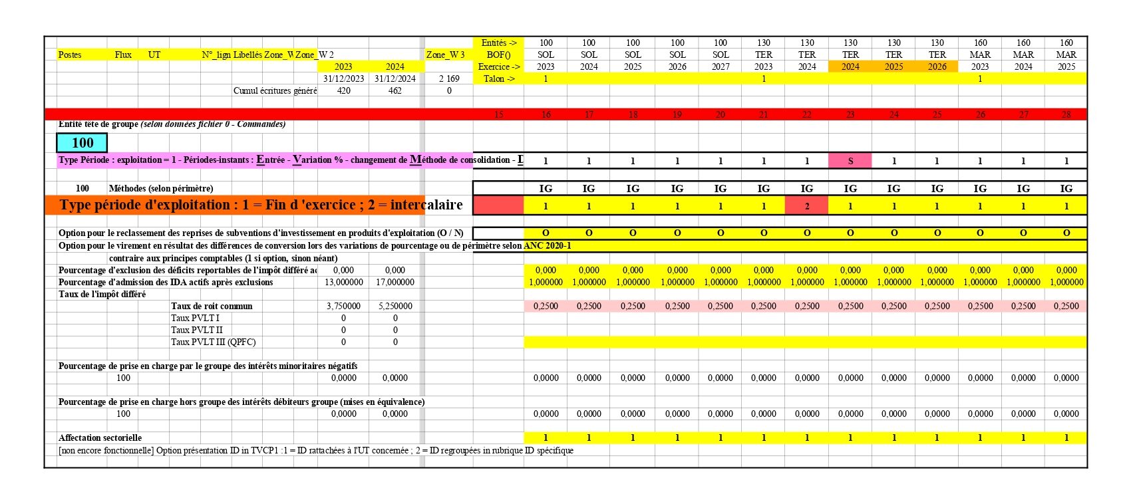
Task: Select 'contraire aux principes comptables' row label
Action: (223, 258)
